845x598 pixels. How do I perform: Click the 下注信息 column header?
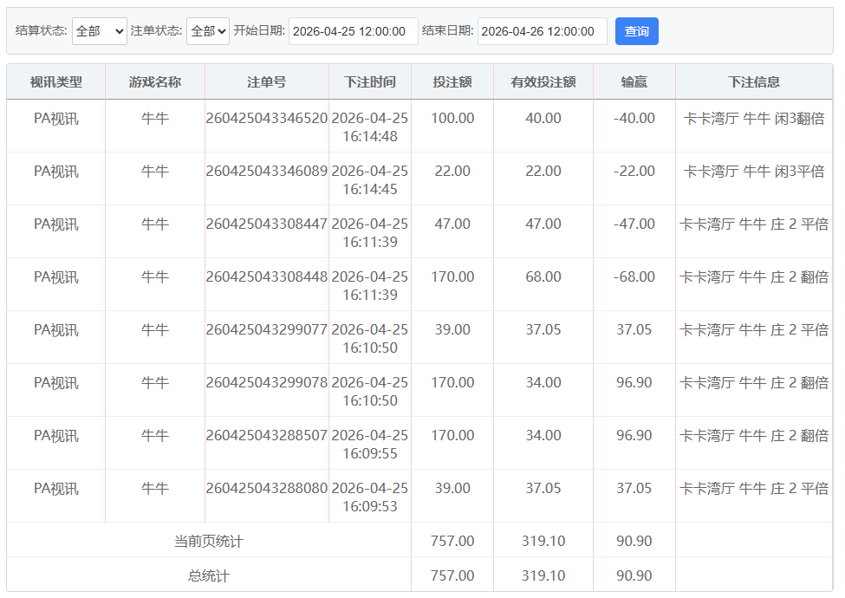point(754,82)
